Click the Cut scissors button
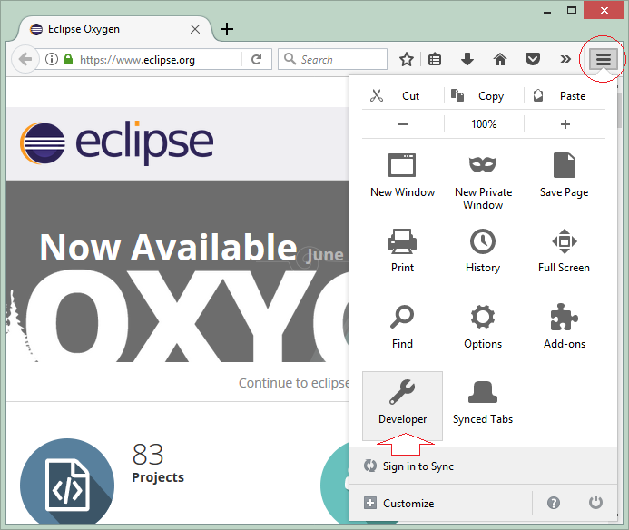The width and height of the screenshot is (629, 530). pyautogui.click(x=402, y=96)
